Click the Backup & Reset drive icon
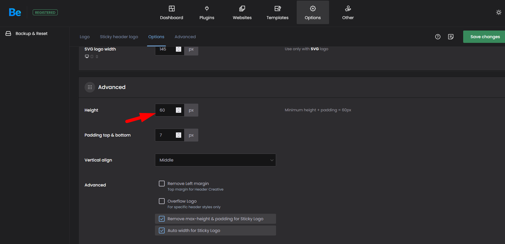This screenshot has width=505, height=244. point(8,33)
